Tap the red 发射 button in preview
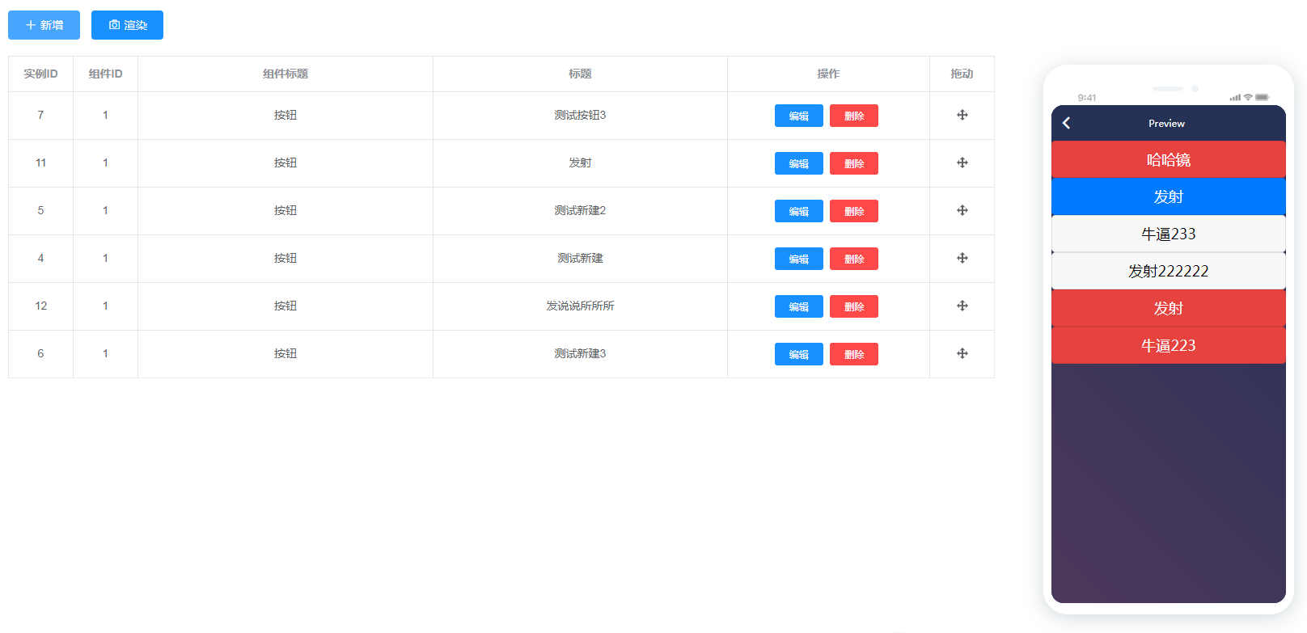The height and width of the screenshot is (633, 1307). click(1168, 308)
